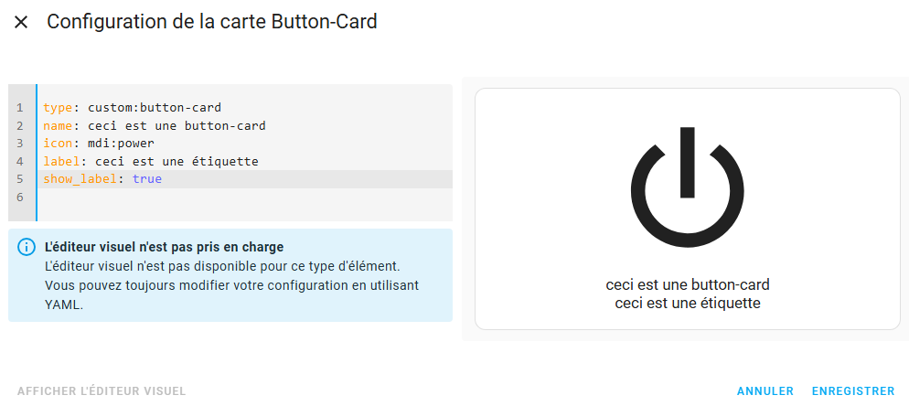The image size is (909, 406).
Task: Click the 'true' value of show_label
Action: point(147,179)
